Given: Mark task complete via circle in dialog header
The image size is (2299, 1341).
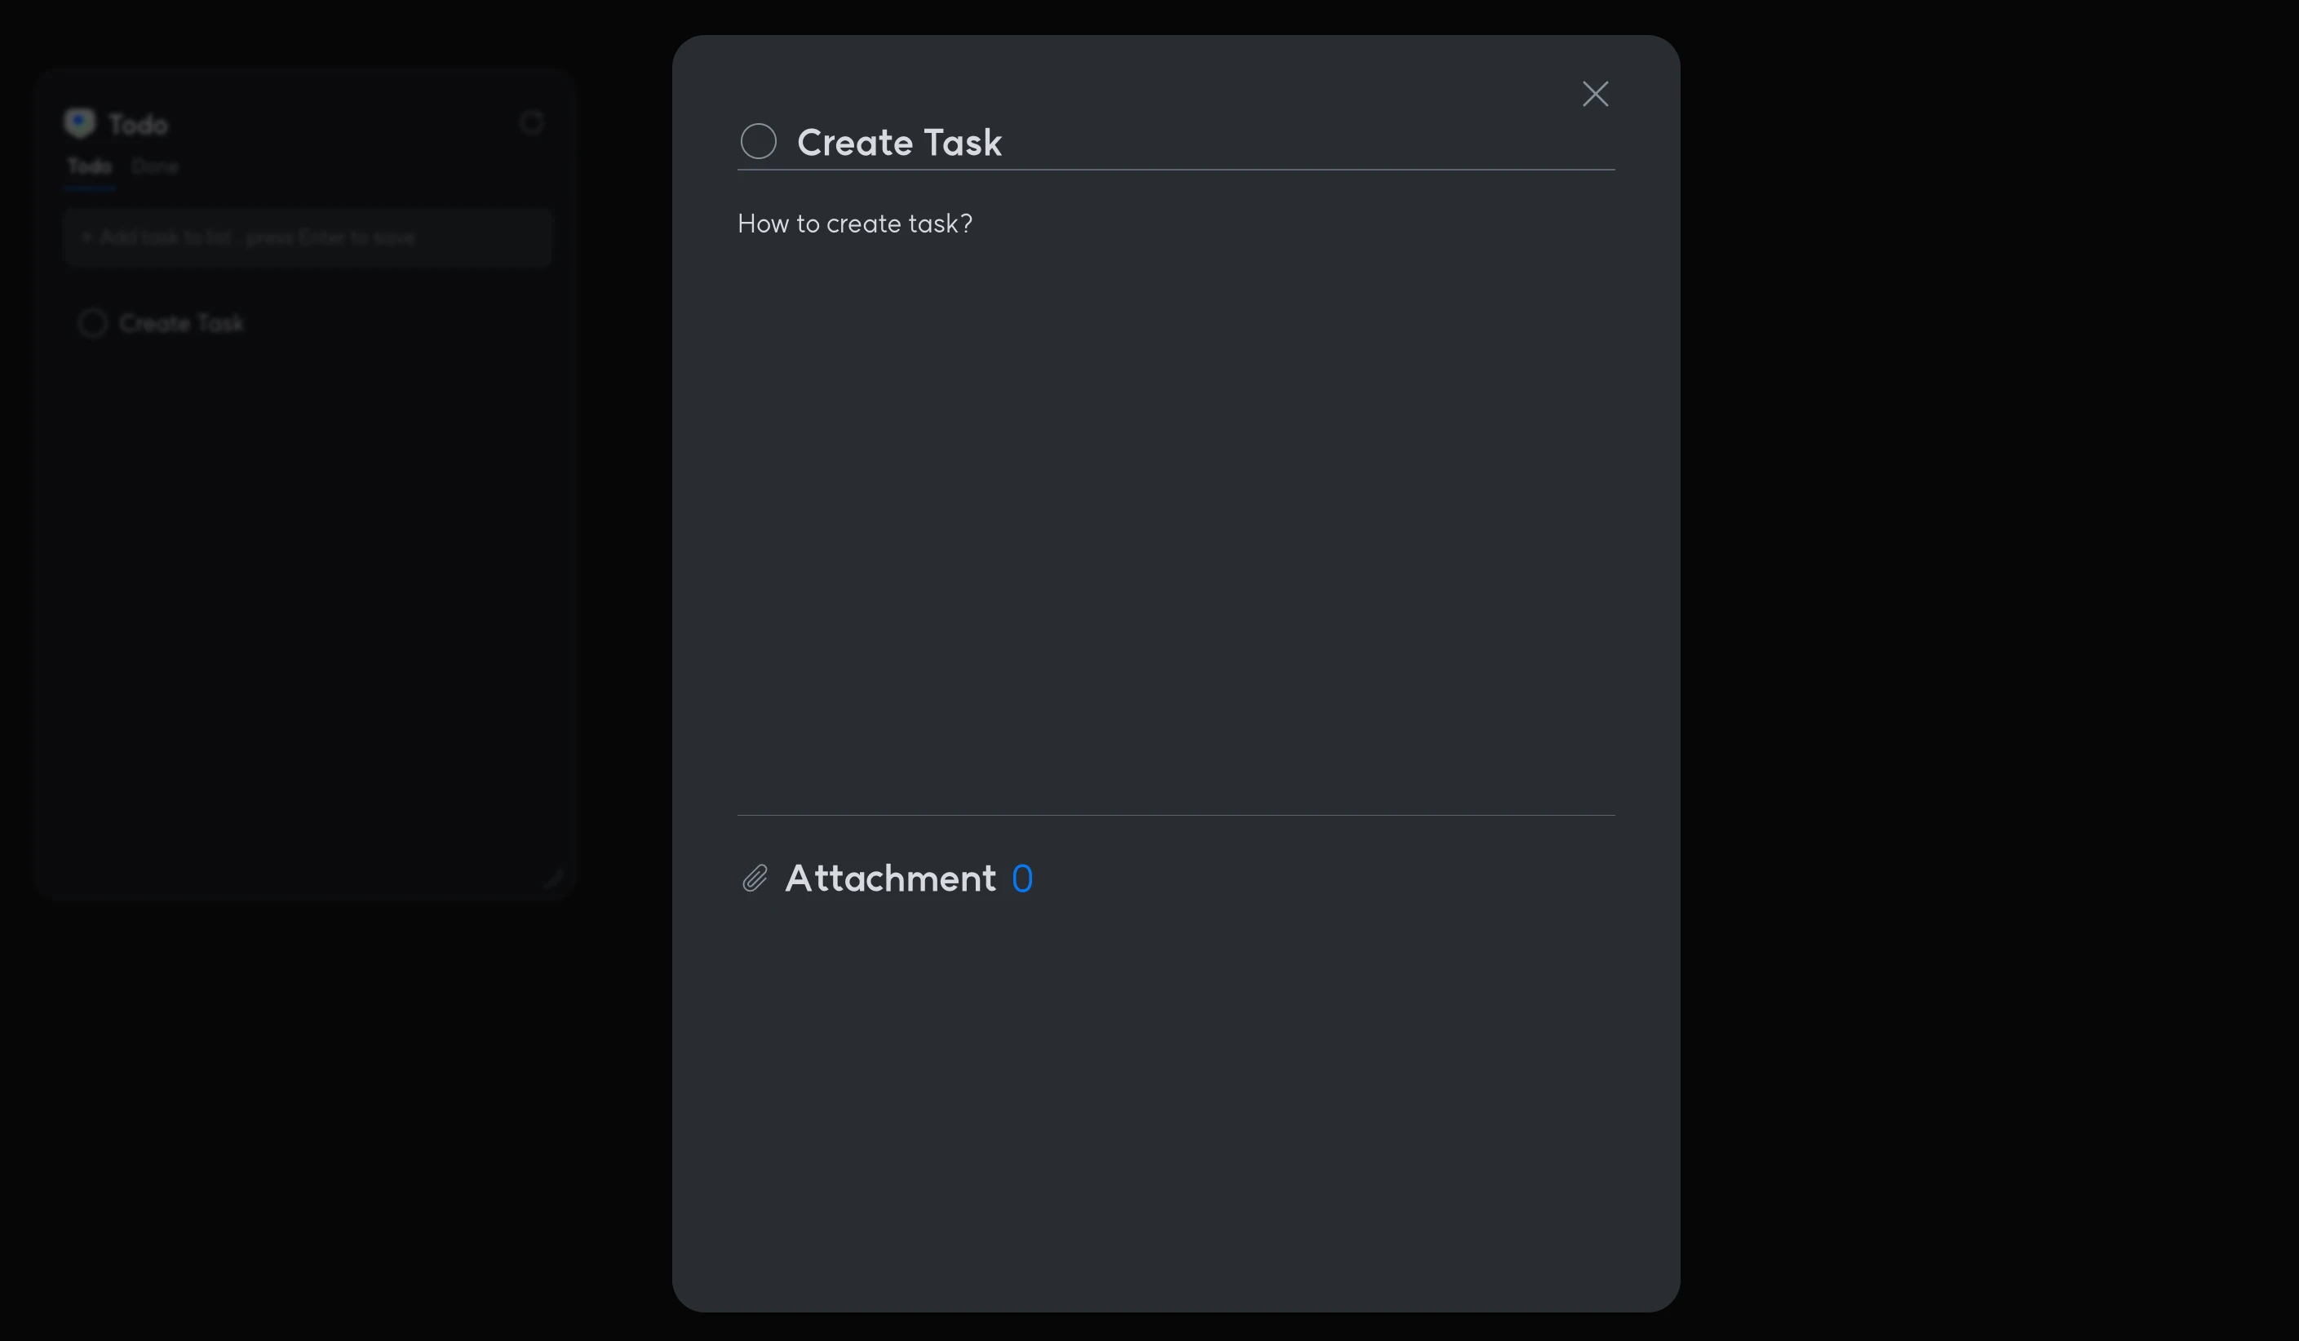Looking at the screenshot, I should (x=758, y=141).
